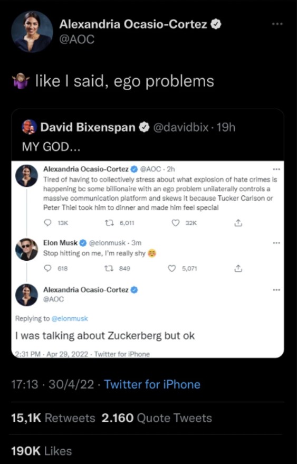
Task: View the 2.160 Quote Tweets
Action: coord(157,418)
